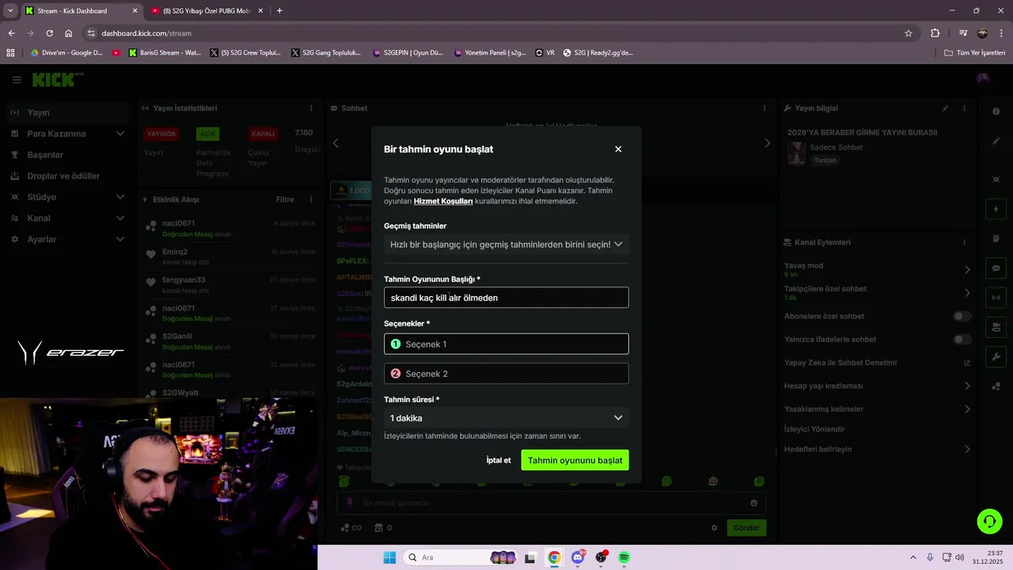The image size is (1013, 570).
Task: Open a new browser tab
Action: (279, 11)
